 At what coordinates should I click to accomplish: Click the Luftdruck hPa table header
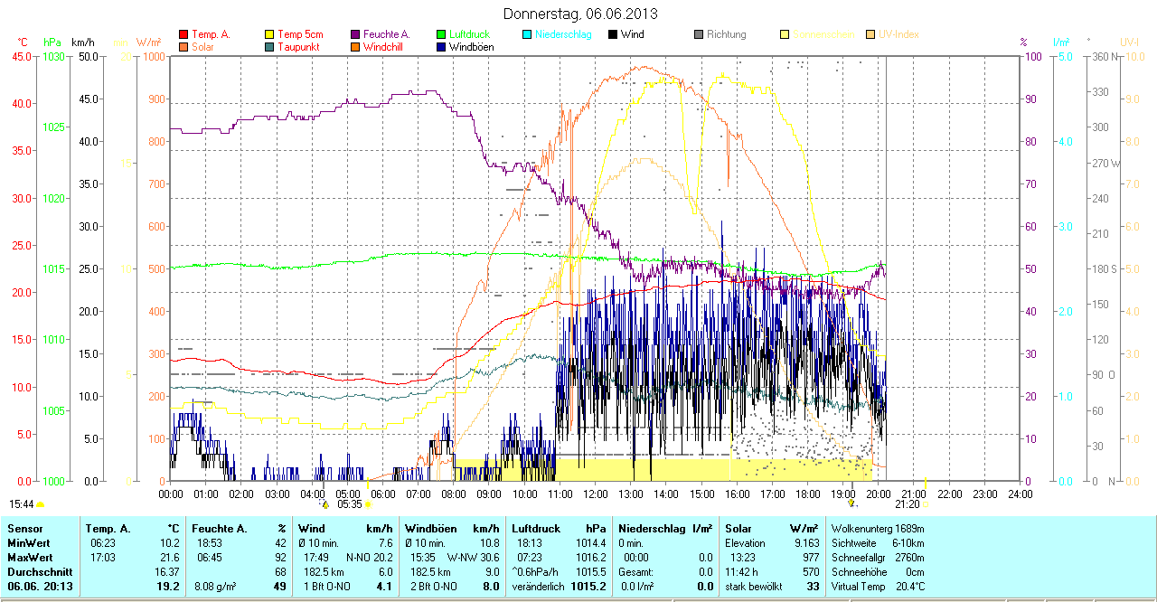[559, 528]
